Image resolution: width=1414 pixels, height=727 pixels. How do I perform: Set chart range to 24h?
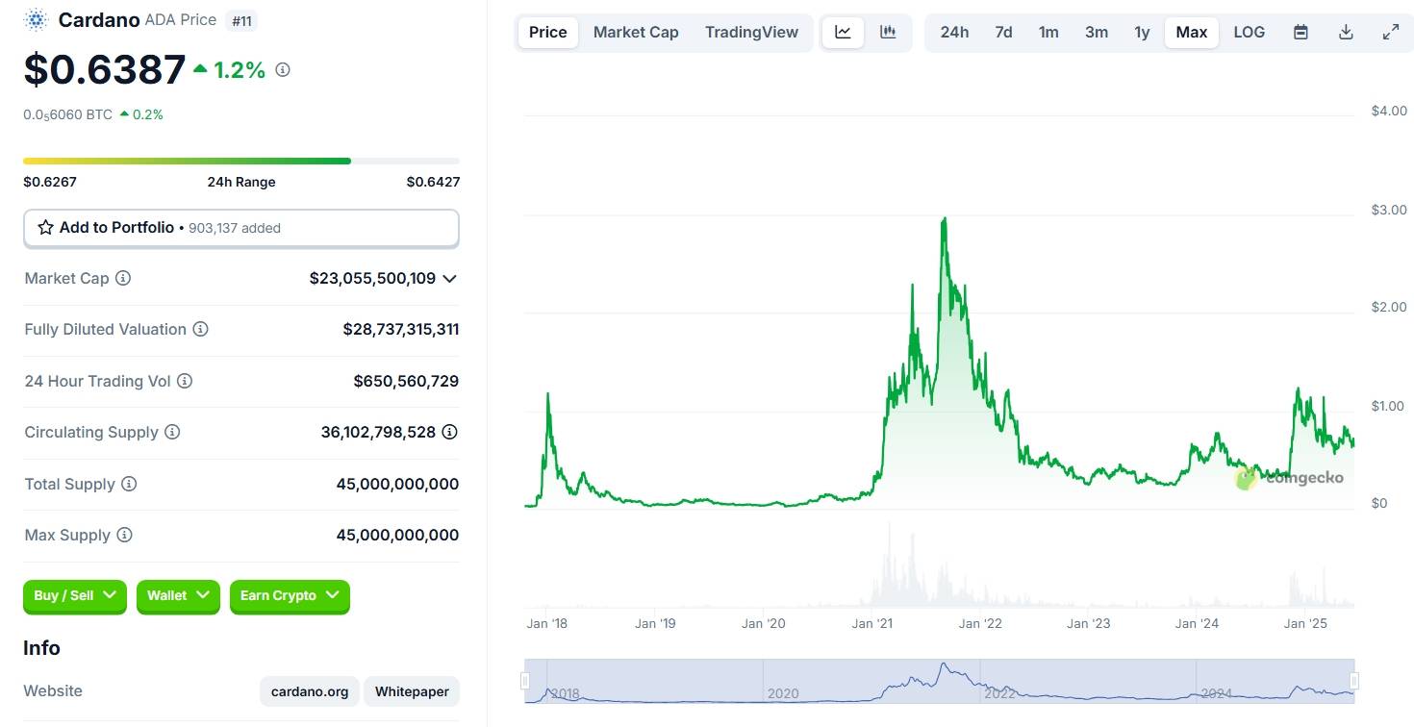point(954,32)
